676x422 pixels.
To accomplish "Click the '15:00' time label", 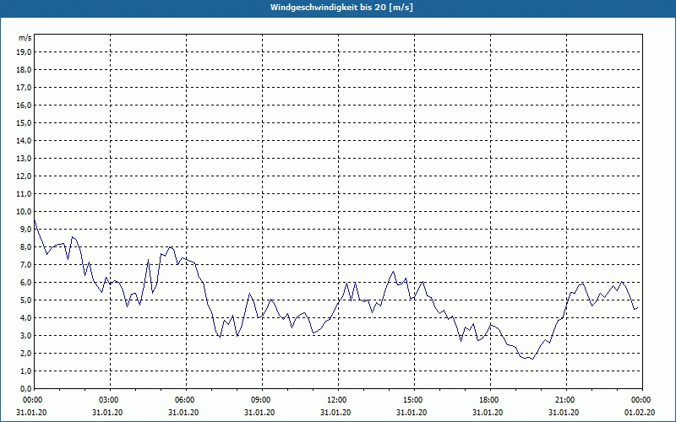I will pyautogui.click(x=414, y=400).
